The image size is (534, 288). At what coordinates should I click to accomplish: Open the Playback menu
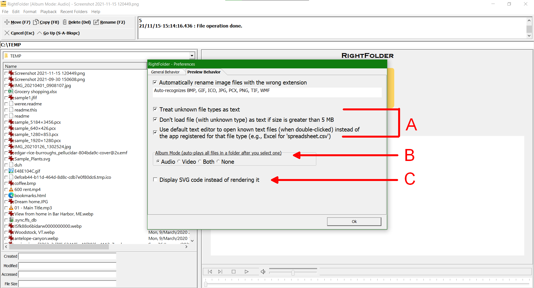click(48, 12)
